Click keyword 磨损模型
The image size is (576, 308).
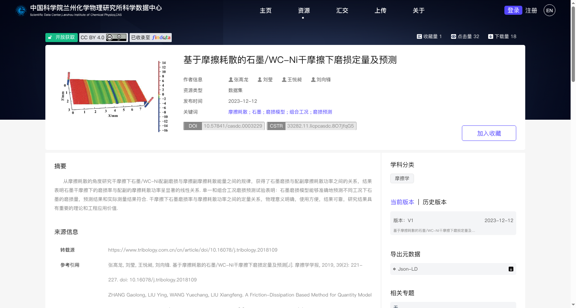275,112
